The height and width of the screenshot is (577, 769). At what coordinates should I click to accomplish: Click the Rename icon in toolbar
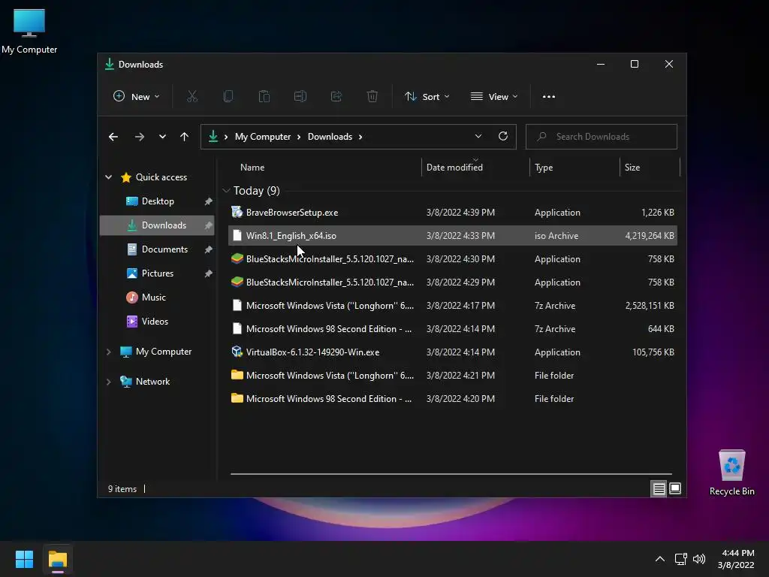tap(300, 97)
